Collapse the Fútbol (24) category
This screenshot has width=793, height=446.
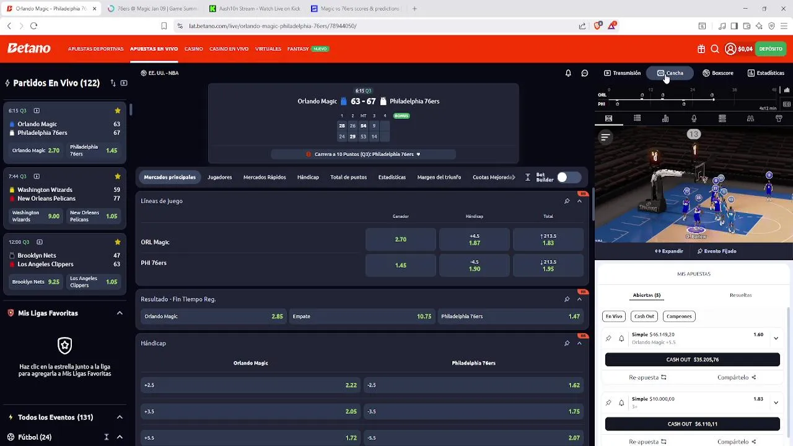tap(120, 437)
